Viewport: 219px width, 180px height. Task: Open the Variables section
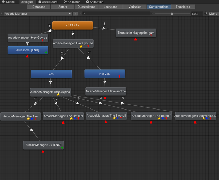click(135, 7)
